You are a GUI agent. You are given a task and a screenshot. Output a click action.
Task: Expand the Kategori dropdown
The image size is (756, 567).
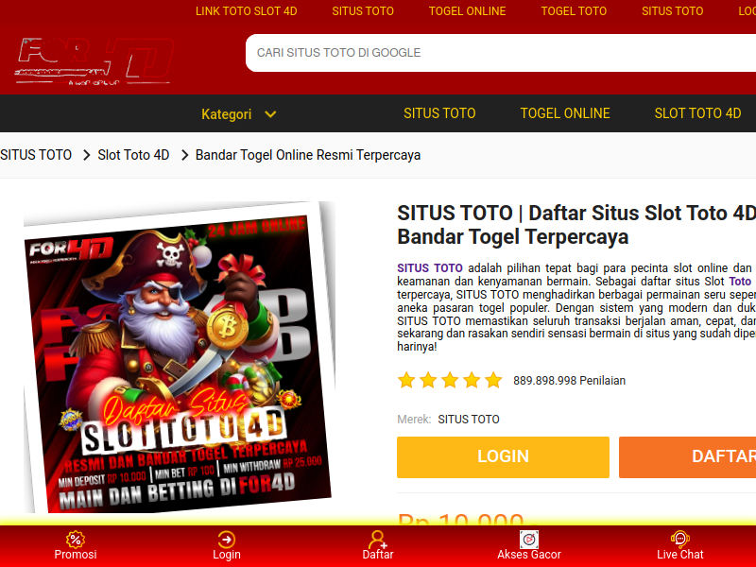point(239,114)
